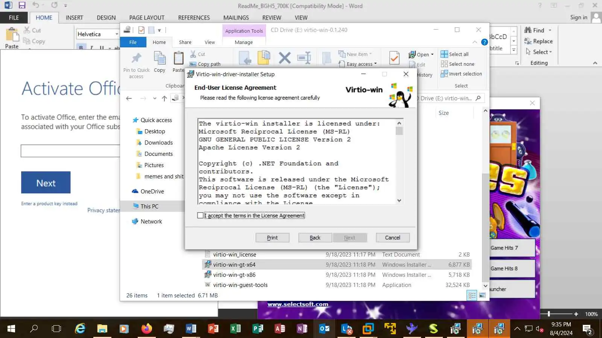Click the Copy to icon in Explorer ribbon
Viewport: 602px width, 338px height.
(264, 58)
